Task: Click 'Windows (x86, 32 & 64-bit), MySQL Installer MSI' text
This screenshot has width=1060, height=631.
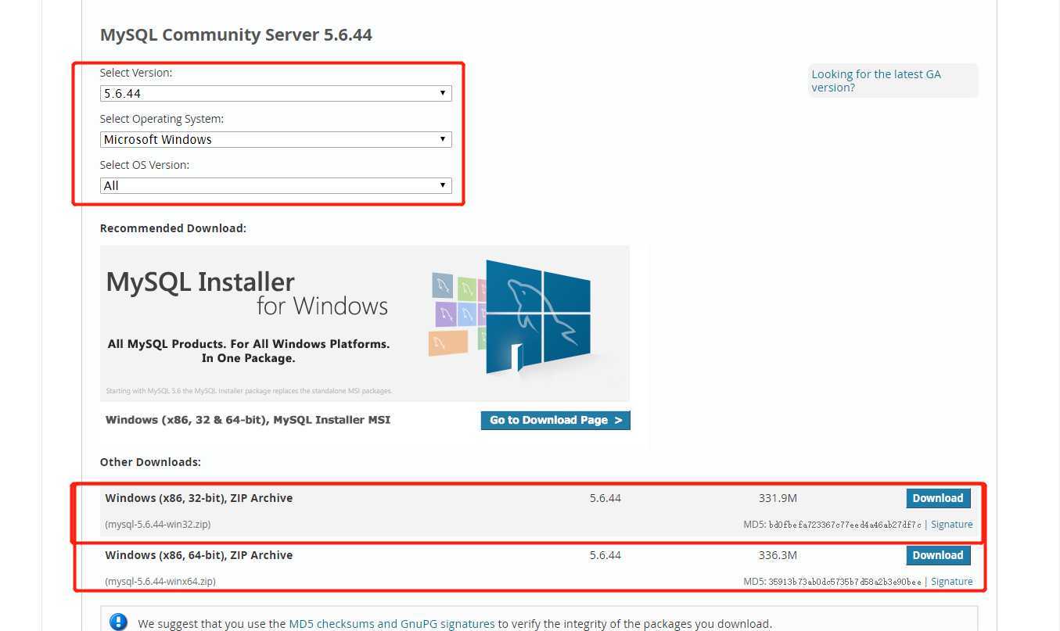Action: [248, 420]
